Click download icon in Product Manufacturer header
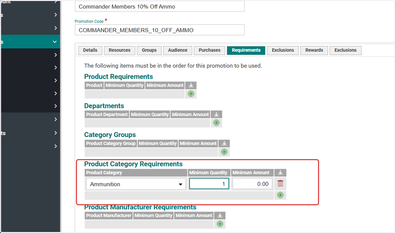 (x=220, y=216)
